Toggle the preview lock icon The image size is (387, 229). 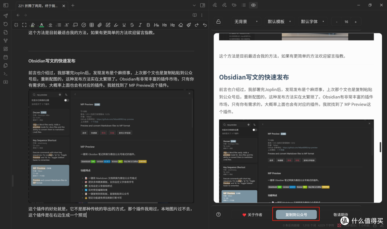(x=219, y=22)
